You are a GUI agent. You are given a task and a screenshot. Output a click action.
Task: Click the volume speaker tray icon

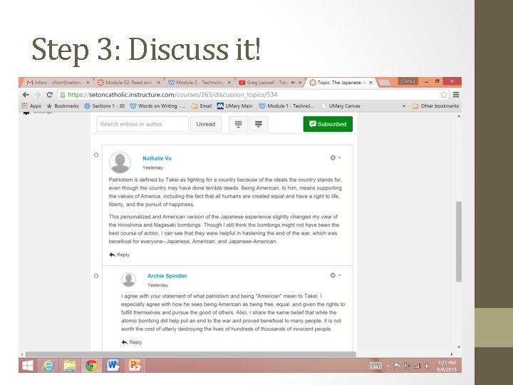[427, 366]
